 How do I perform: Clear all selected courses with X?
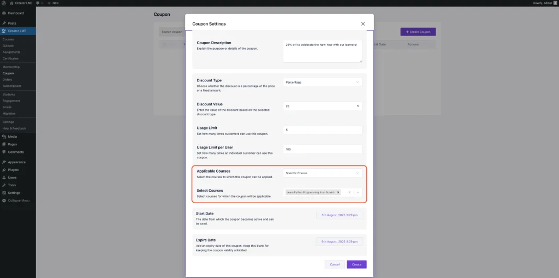point(349,192)
